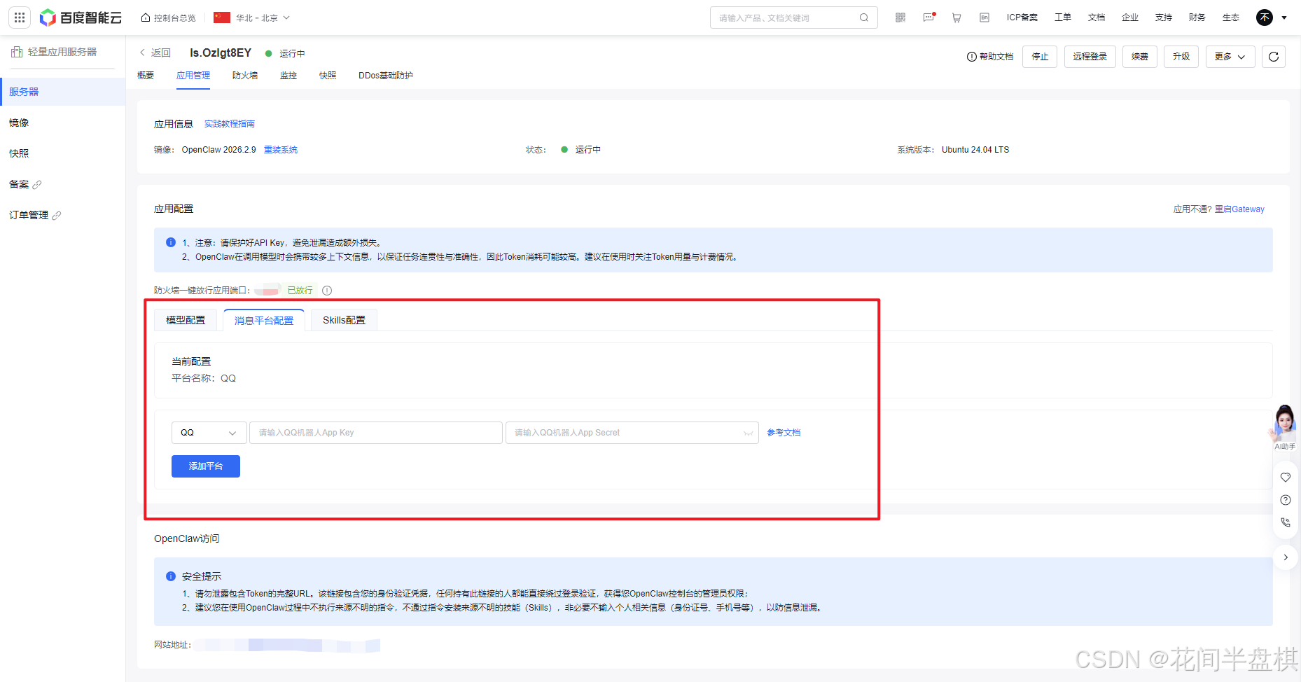Click the 重启Gateway link
Viewport: 1301px width, 682px height.
pyautogui.click(x=1239, y=209)
